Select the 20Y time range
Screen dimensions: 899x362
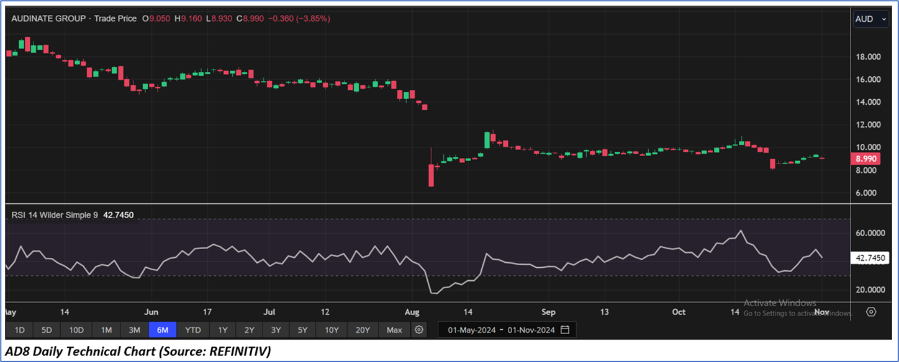pos(363,330)
